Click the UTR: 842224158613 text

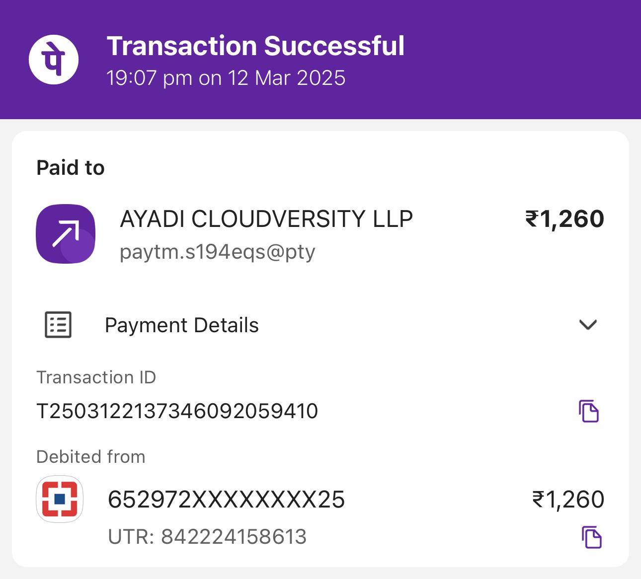coord(207,537)
